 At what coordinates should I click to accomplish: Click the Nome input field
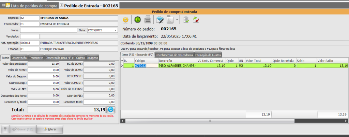pyautogui.click(x=48, y=30)
